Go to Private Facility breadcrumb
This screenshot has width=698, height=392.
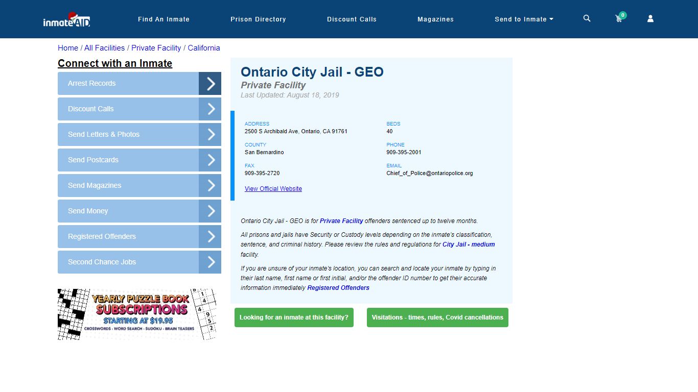(156, 48)
